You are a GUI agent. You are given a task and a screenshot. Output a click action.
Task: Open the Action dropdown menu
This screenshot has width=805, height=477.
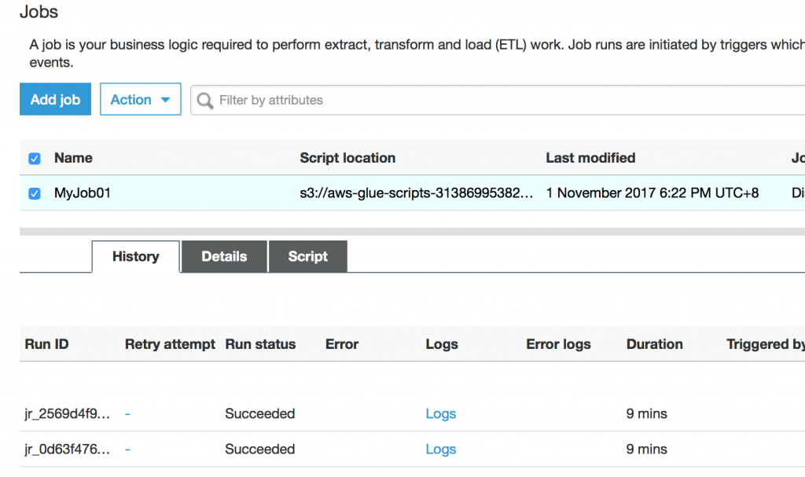click(140, 100)
